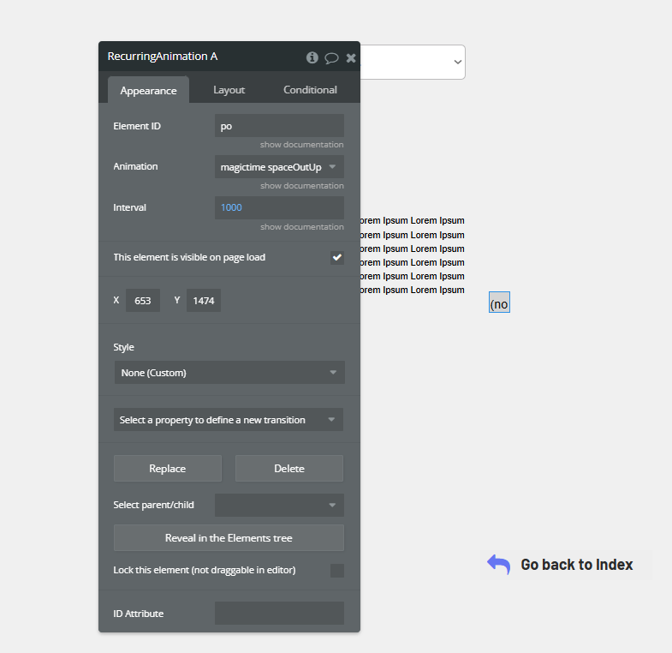The width and height of the screenshot is (672, 653).
Task: Open the Conditional tab
Action: pyautogui.click(x=310, y=90)
